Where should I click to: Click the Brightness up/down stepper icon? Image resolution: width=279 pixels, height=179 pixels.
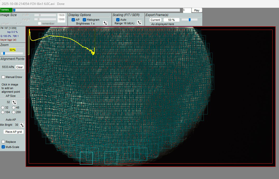[105, 23]
